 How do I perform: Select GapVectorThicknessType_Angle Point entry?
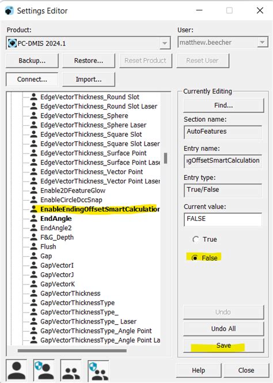point(96,331)
